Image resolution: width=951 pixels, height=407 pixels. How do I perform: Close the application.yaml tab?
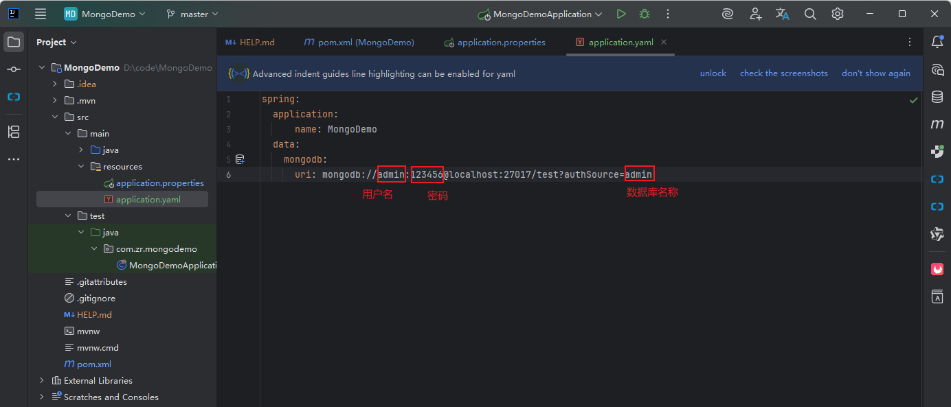click(x=664, y=42)
